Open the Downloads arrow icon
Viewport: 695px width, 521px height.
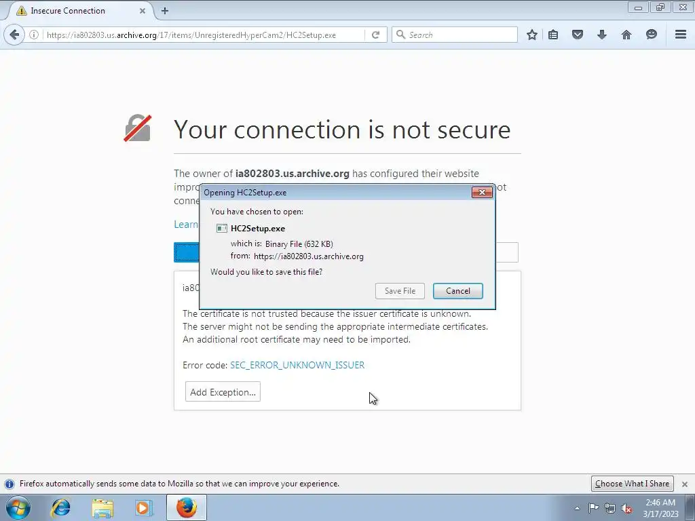[601, 35]
